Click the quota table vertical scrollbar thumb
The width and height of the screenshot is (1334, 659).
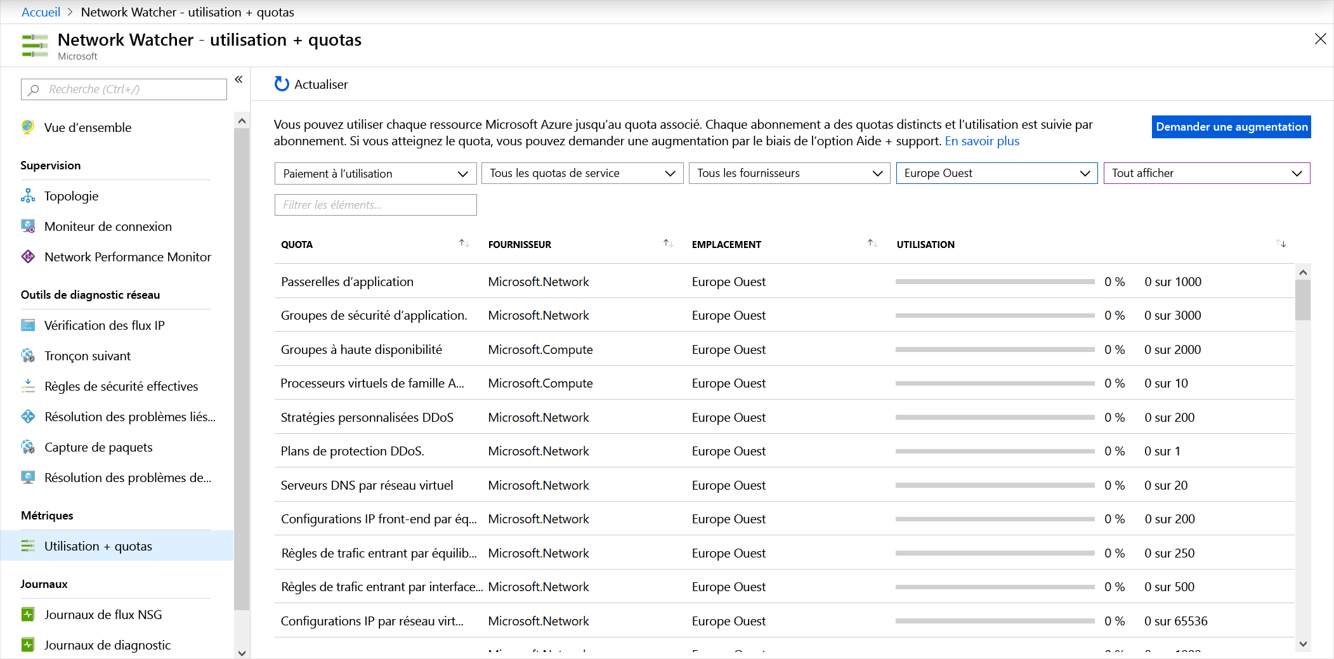tap(1303, 300)
